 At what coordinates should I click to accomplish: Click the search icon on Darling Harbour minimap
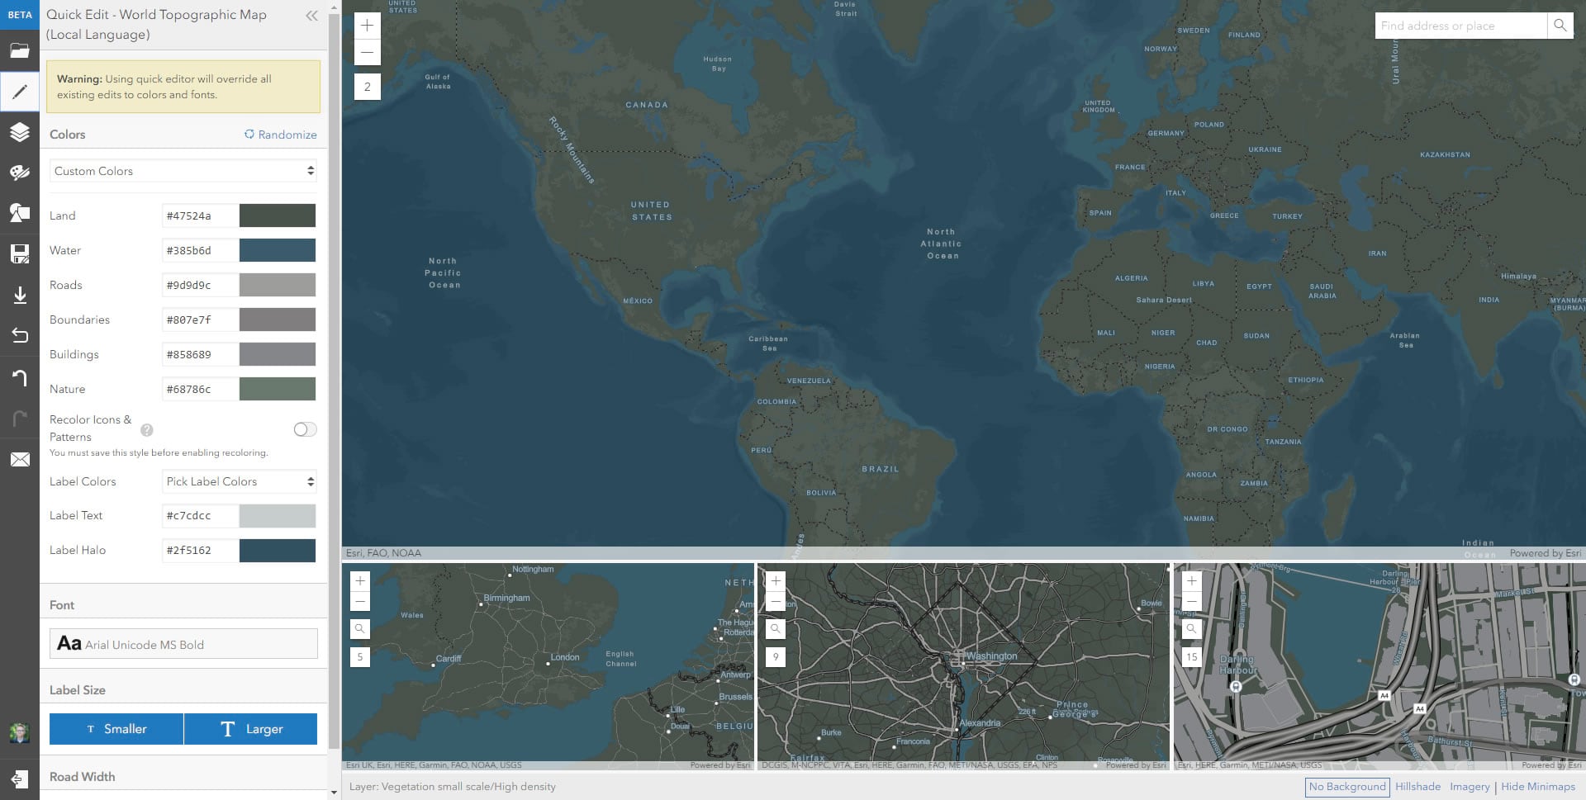[1191, 629]
